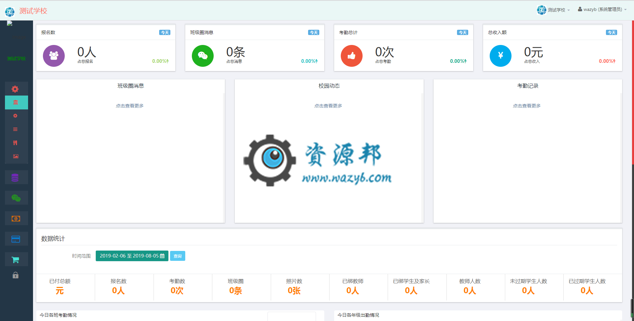Click the large red gear sidebar icon
Screen dimensions: 634x321
tap(15, 89)
